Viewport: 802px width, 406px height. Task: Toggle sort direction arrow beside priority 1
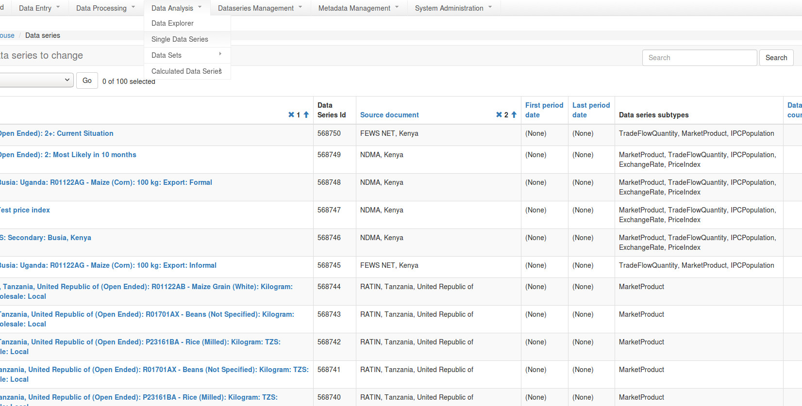[x=306, y=115]
